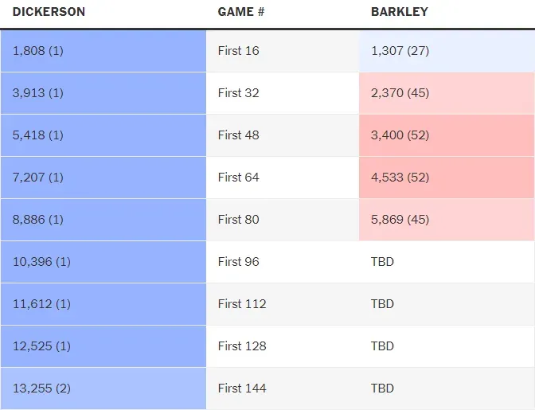Select Barkley's 3,400 (52) cell
535x410 pixels.
(x=400, y=135)
